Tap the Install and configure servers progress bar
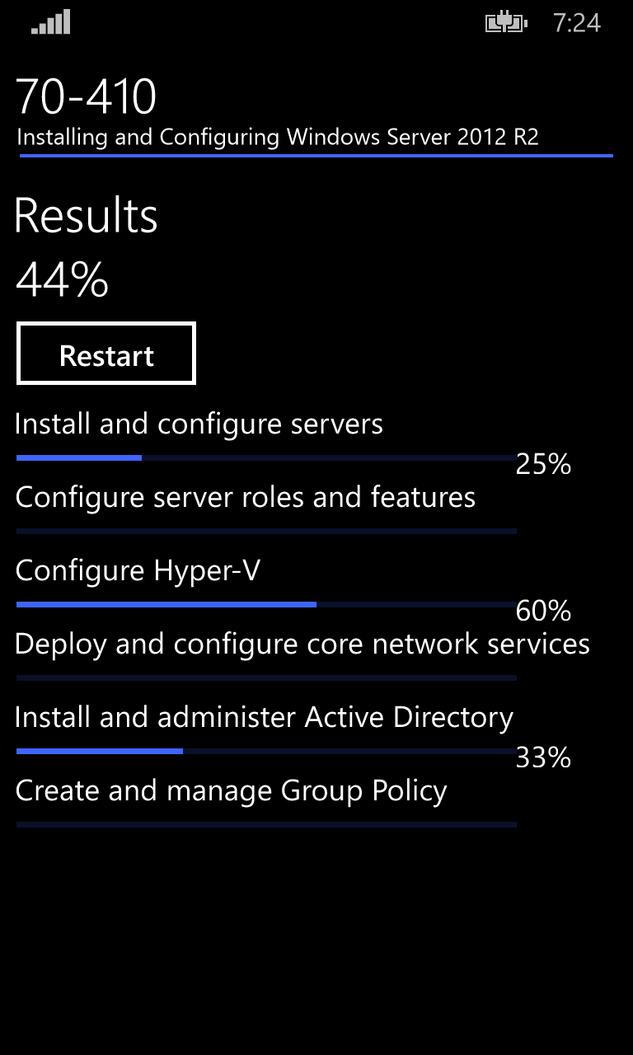 [x=264, y=457]
